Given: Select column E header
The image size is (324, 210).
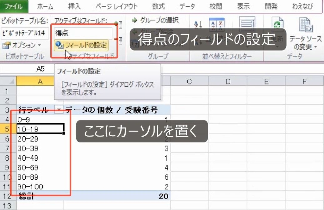Looking at the screenshot, I should (x=266, y=81).
